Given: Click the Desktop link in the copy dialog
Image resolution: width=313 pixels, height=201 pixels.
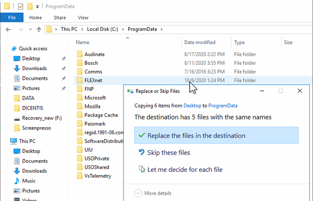Looking at the screenshot, I should [x=192, y=105].
